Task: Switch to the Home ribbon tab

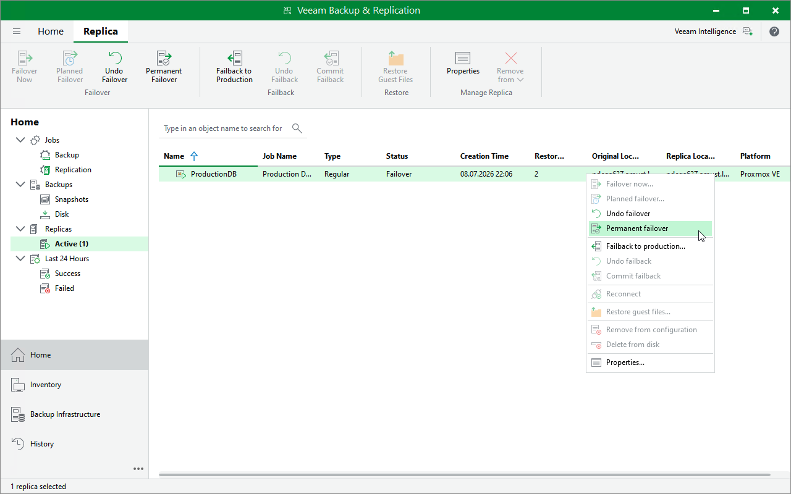Action: pos(51,31)
